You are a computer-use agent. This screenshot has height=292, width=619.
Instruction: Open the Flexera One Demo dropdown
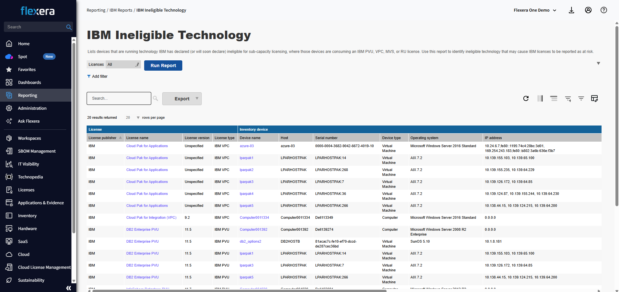point(535,10)
